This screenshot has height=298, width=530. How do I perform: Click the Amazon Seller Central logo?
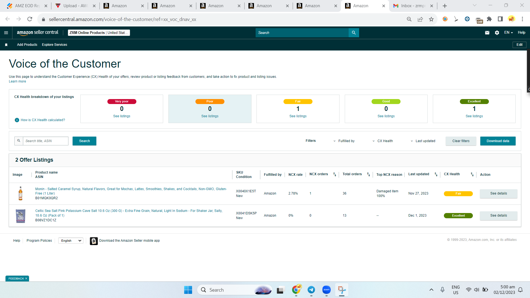click(x=38, y=33)
